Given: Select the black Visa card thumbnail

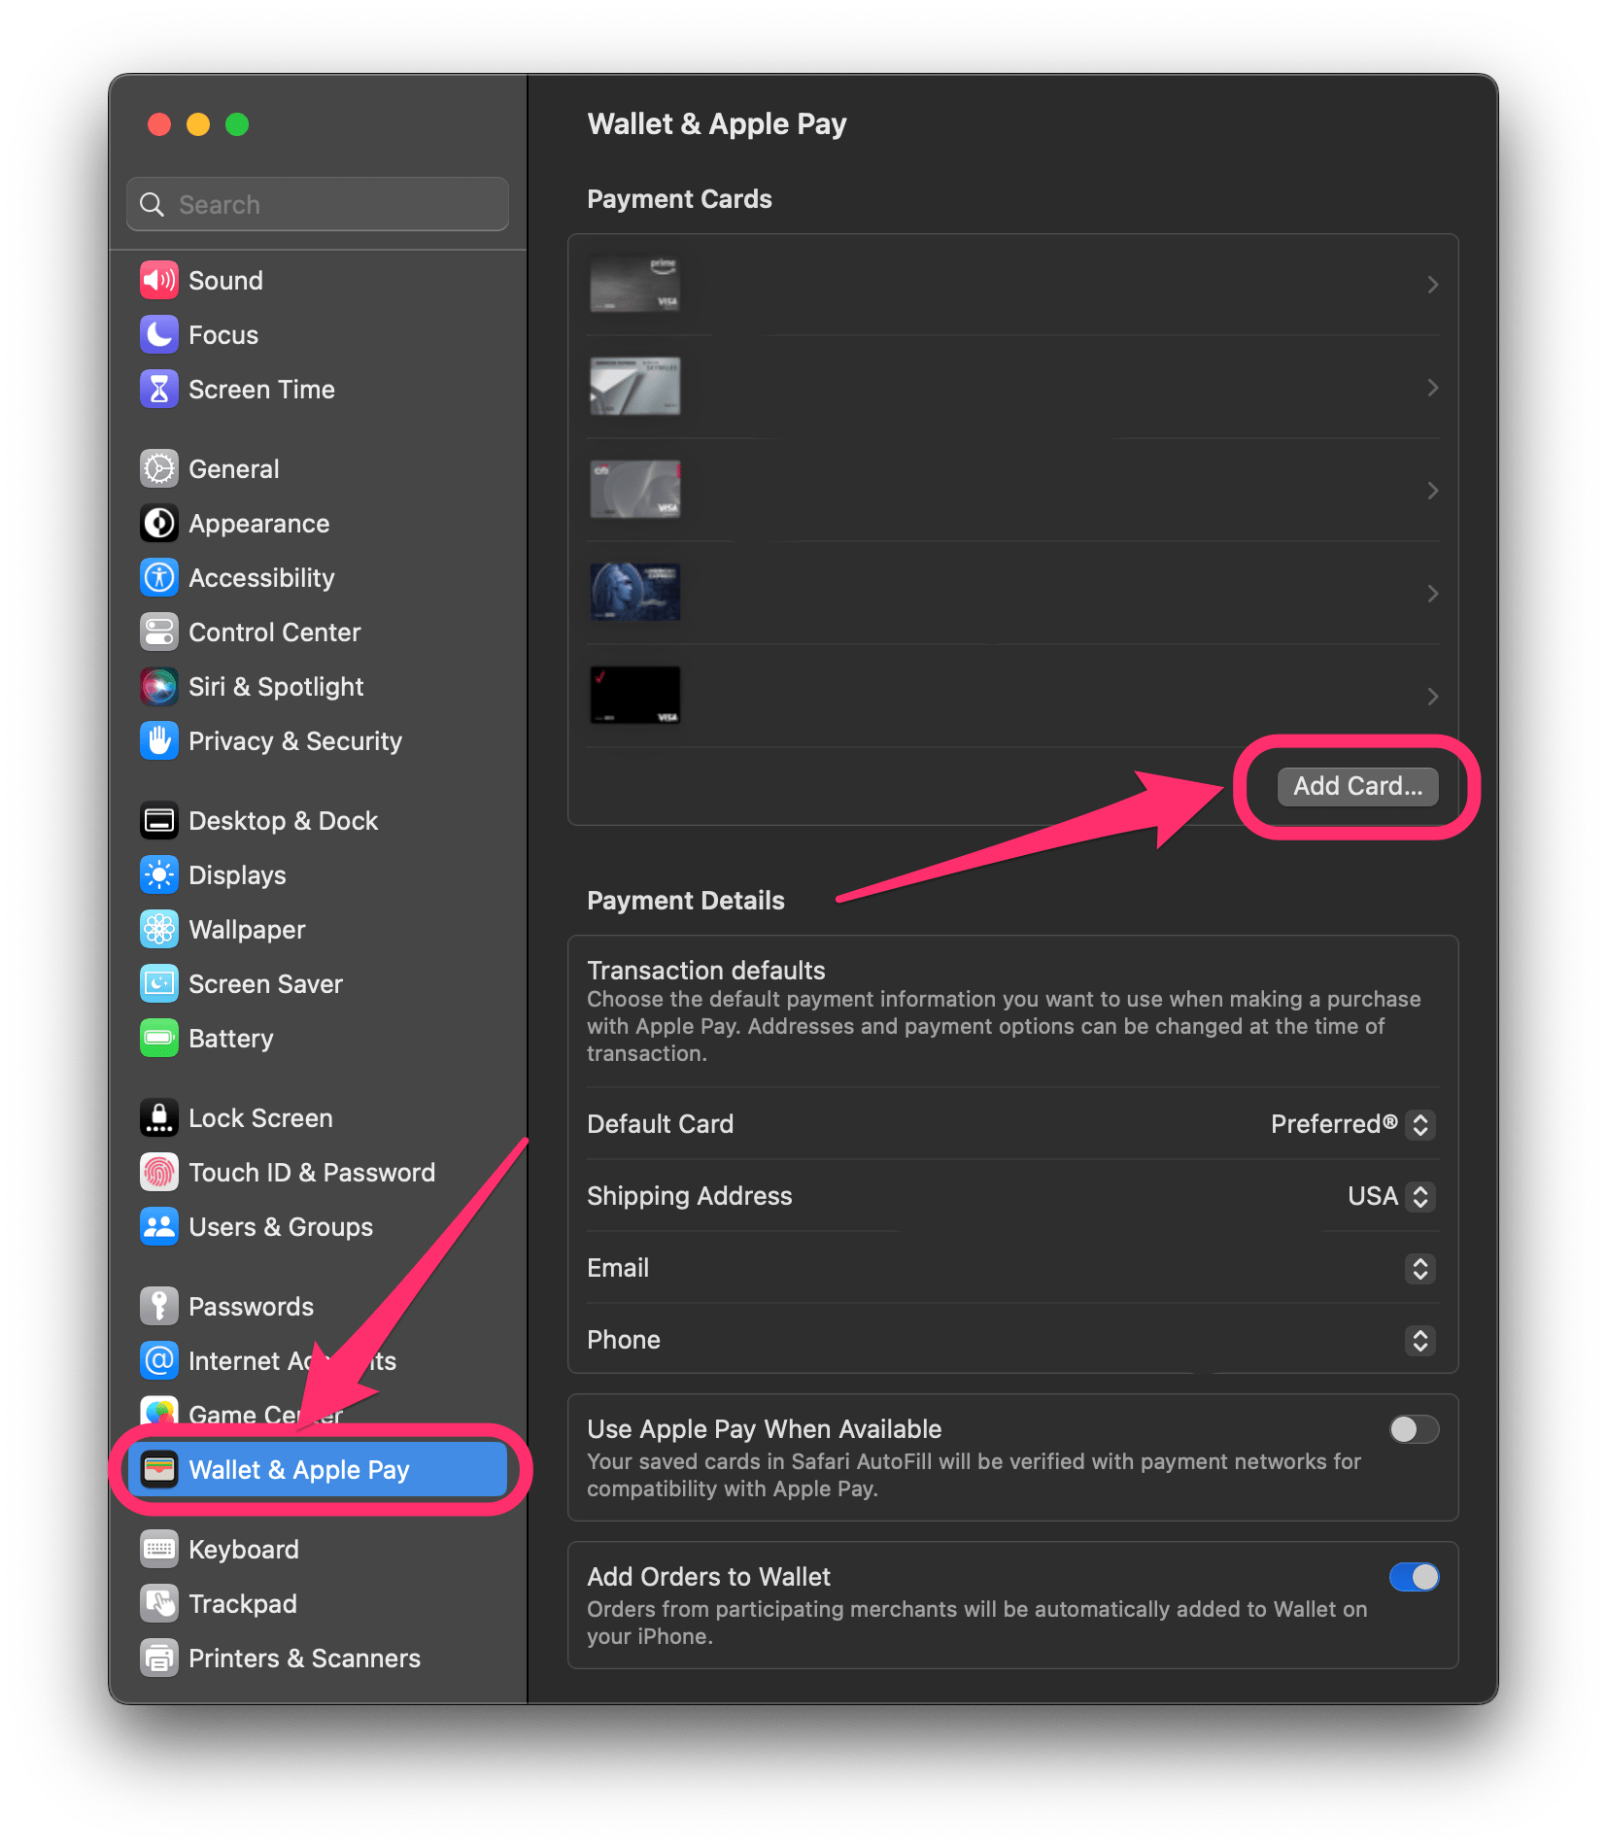Looking at the screenshot, I should point(635,696).
